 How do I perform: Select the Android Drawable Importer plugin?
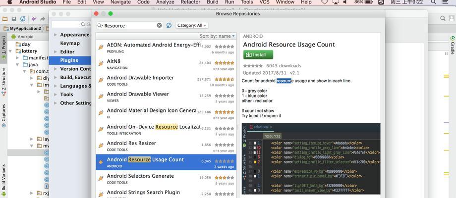tap(166, 81)
